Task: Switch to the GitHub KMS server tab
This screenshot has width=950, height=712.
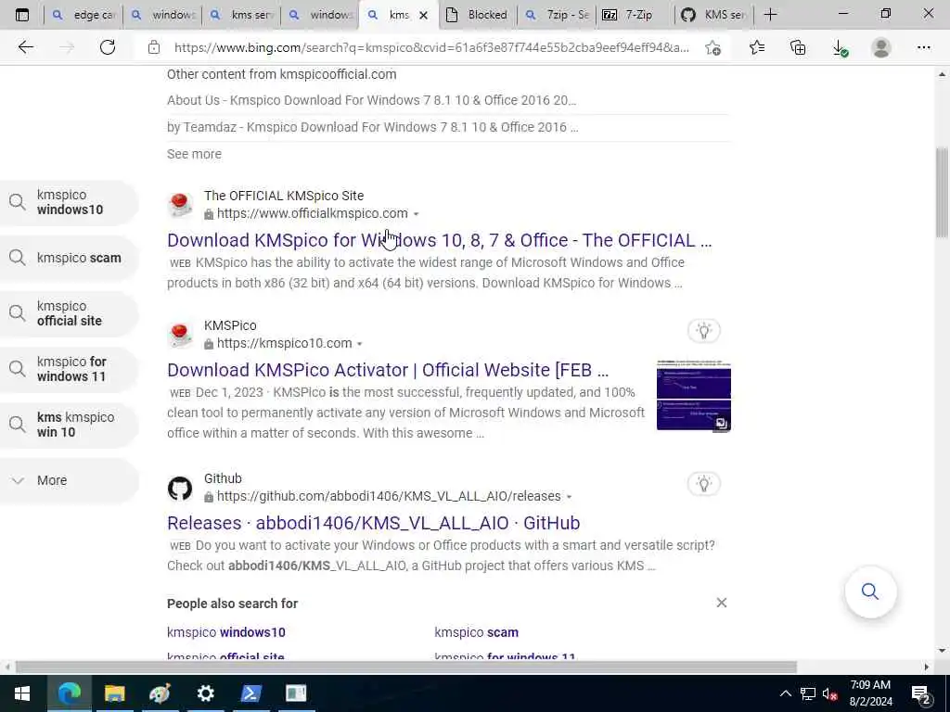Action: click(713, 15)
